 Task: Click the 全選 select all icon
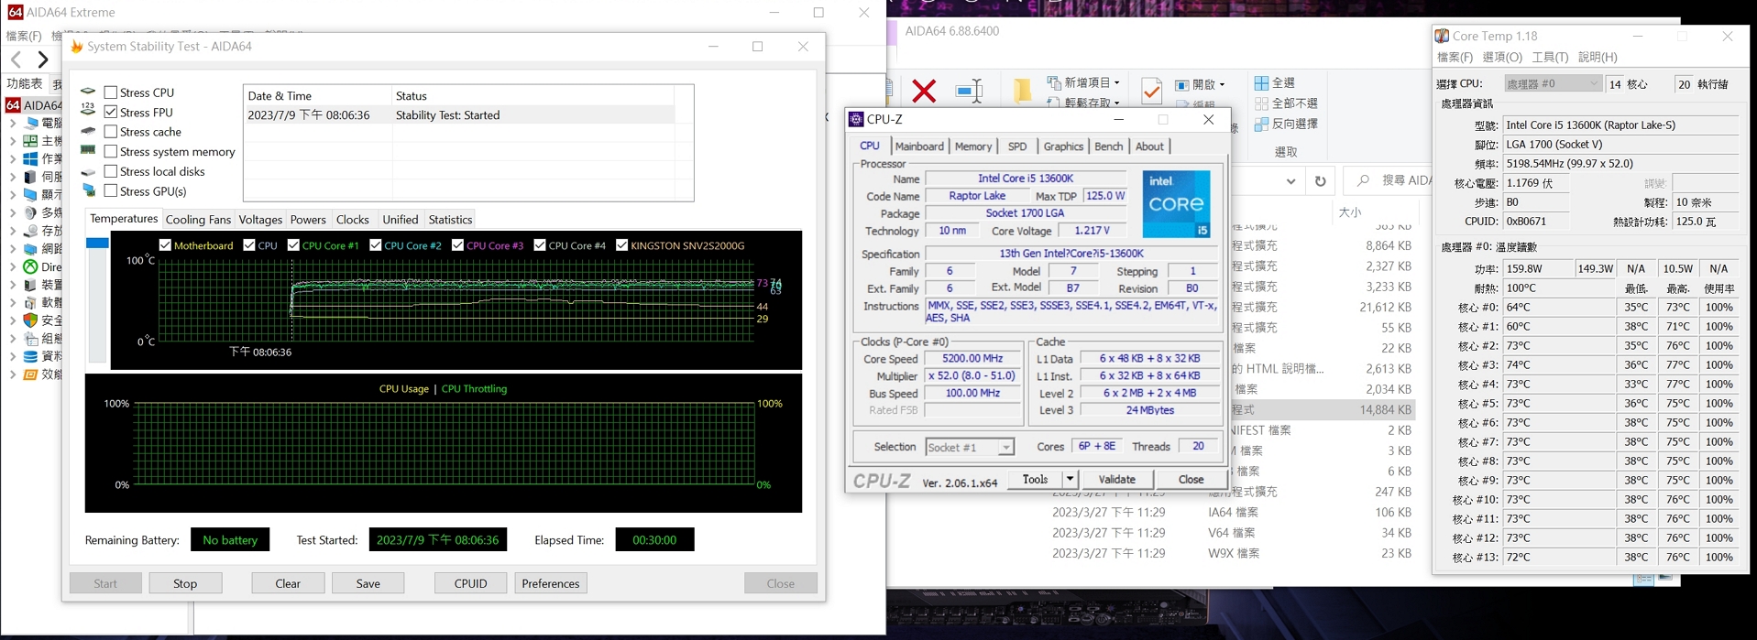(1262, 83)
